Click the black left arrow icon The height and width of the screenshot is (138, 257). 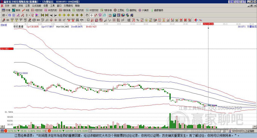tap(51, 15)
